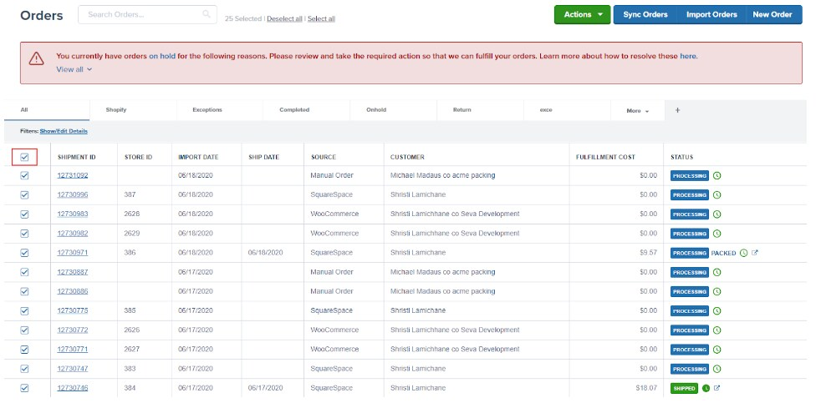Click the warning triangle icon in the alert banner

point(36,58)
